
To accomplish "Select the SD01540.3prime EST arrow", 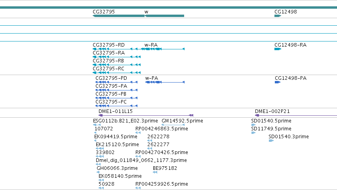I will [271, 141].
